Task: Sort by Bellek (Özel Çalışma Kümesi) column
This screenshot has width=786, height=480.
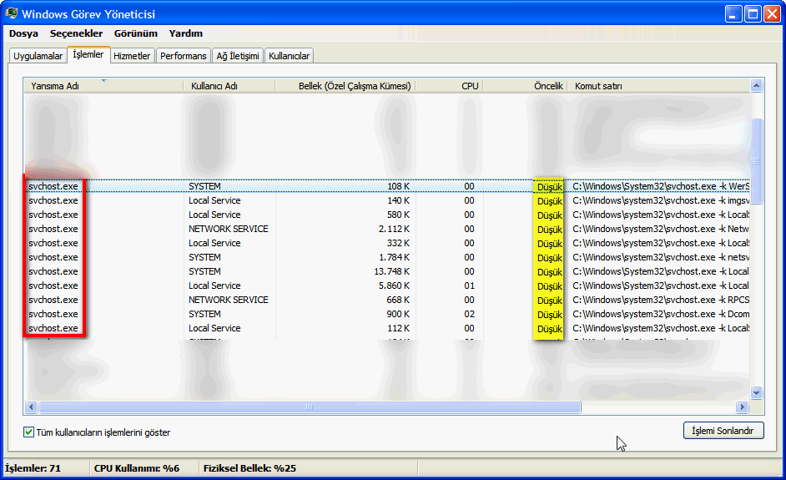Action: click(345, 86)
